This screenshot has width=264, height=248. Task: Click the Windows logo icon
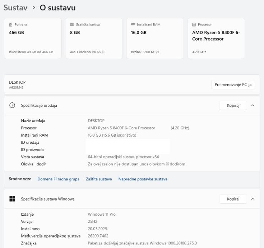coord(12,199)
